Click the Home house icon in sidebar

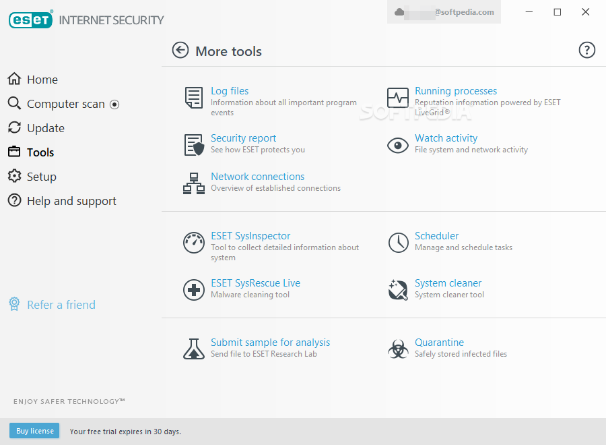(x=14, y=79)
